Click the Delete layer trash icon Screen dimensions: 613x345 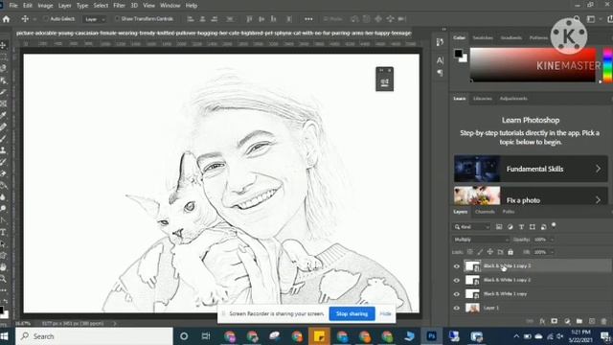(x=604, y=321)
